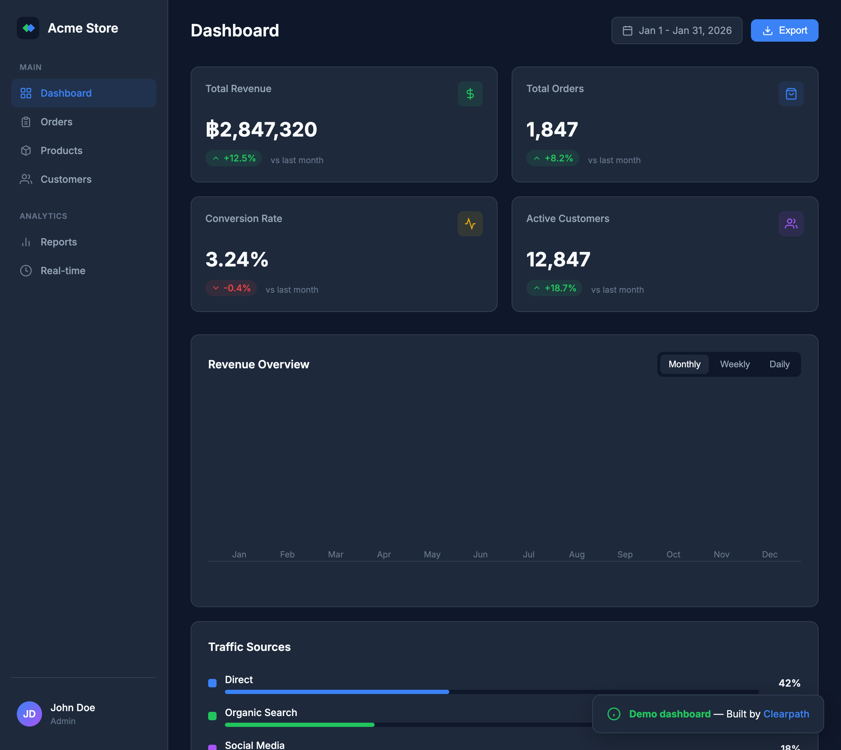Click the Export button

(x=784, y=30)
